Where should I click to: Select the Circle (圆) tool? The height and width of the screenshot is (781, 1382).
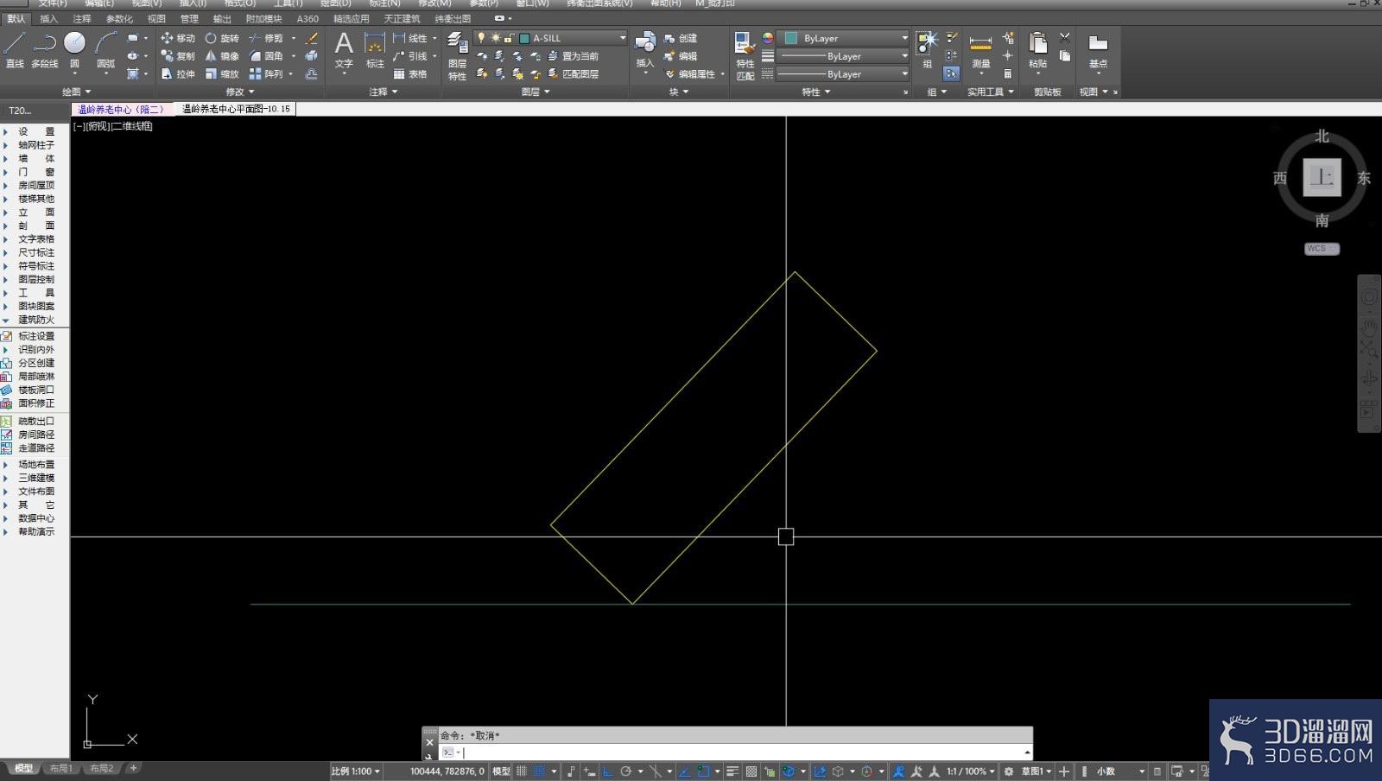click(x=74, y=48)
